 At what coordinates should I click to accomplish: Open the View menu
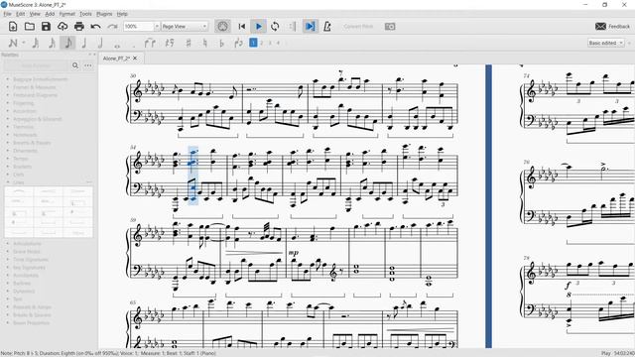click(x=35, y=14)
